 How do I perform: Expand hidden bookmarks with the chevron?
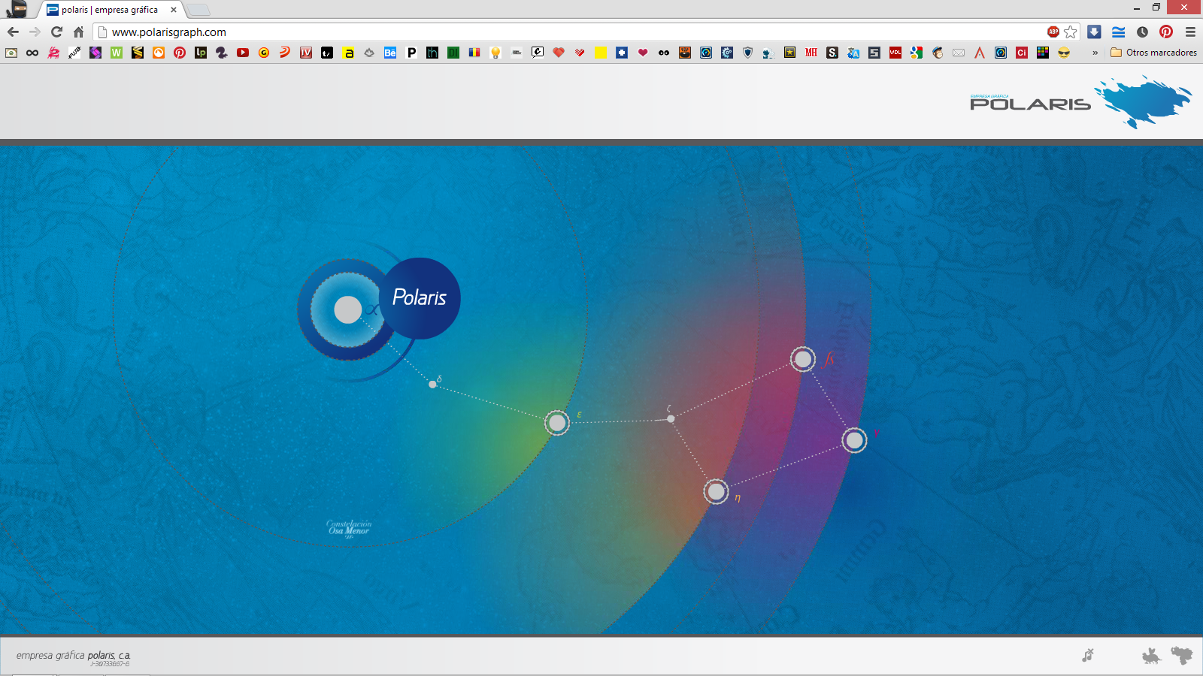[1095, 53]
